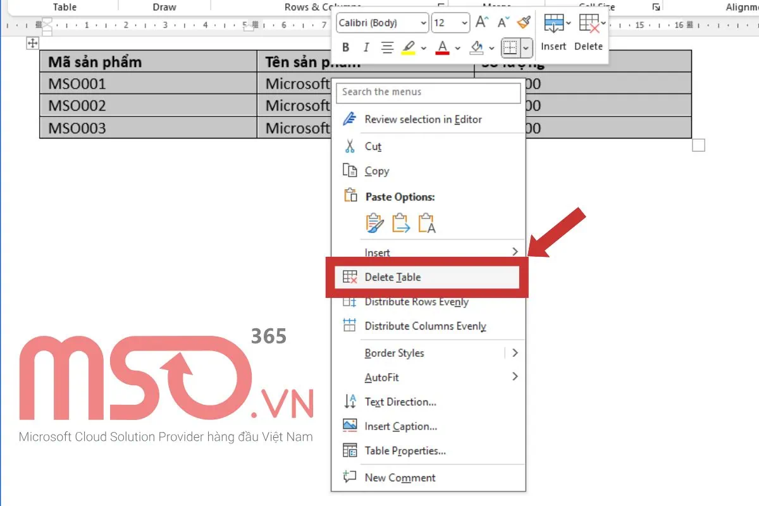Toggle Bold in the mini toolbar
Screen dimensions: 759x506
tap(345, 47)
